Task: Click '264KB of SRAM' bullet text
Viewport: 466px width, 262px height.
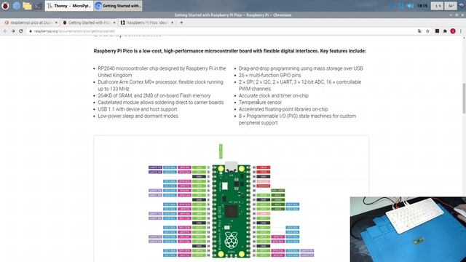Action: tap(154, 95)
